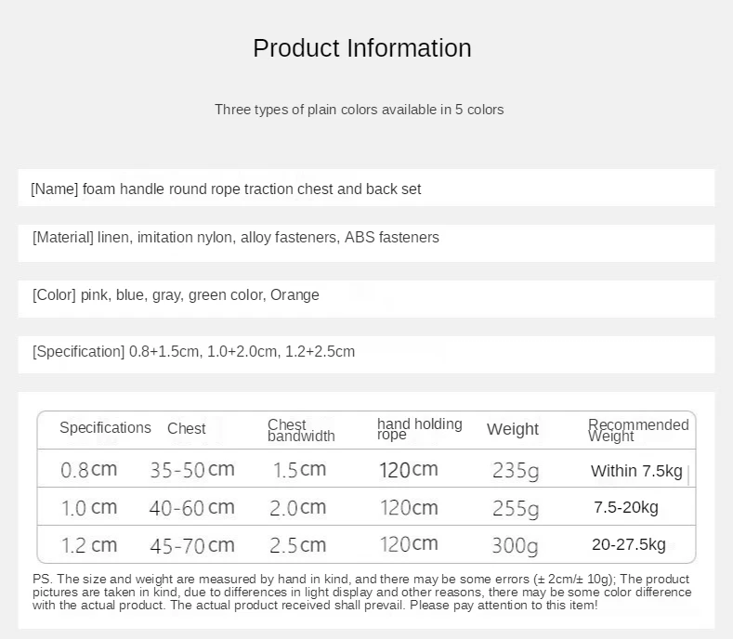Viewport: 733px width, 639px height.
Task: Select the 7.5-20kg recommended weight cell
Action: [x=626, y=507]
